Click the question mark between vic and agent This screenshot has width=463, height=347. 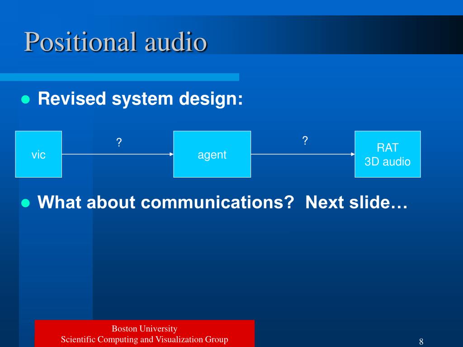tap(119, 142)
